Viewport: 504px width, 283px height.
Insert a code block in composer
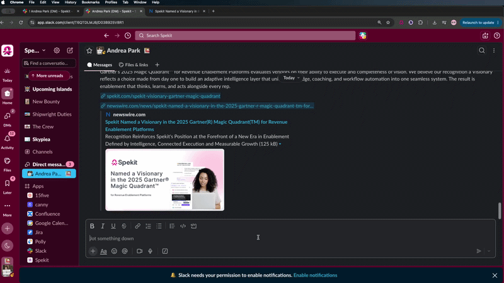(x=193, y=226)
